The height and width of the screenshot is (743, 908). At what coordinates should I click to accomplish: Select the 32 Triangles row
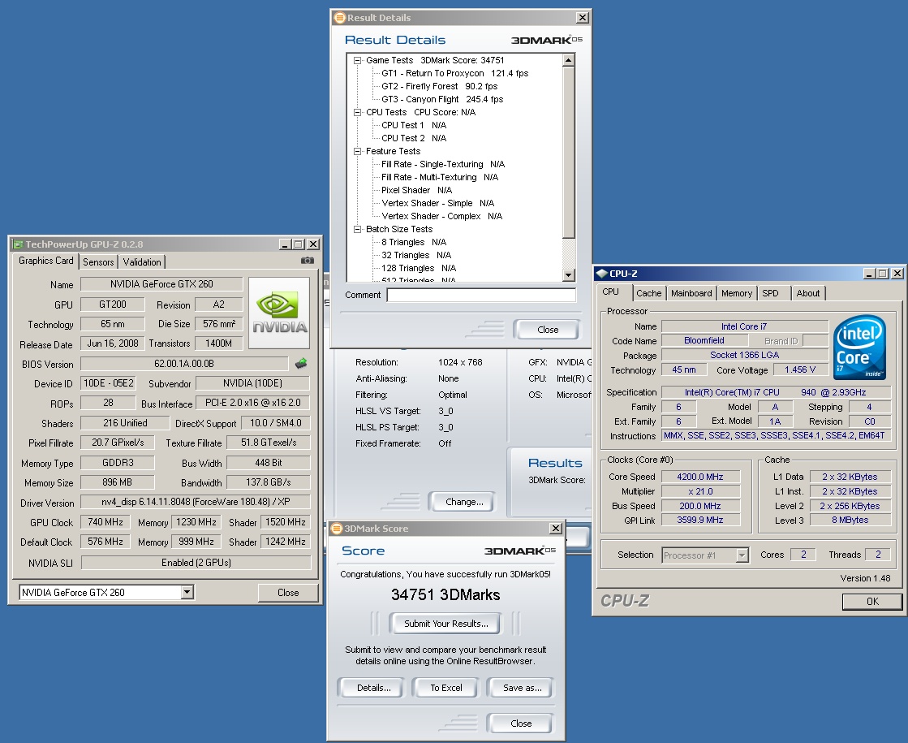(x=415, y=255)
